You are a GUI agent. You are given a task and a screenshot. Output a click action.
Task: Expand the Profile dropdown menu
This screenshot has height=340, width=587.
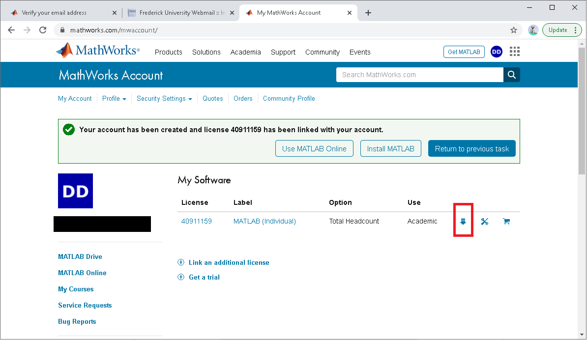[114, 99]
